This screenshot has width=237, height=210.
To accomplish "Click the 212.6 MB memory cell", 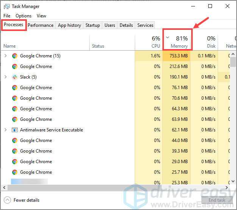I will (x=176, y=66).
